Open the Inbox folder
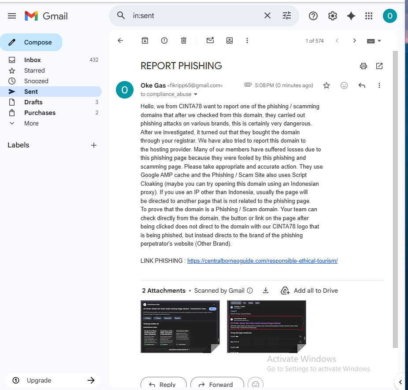 [51, 60]
